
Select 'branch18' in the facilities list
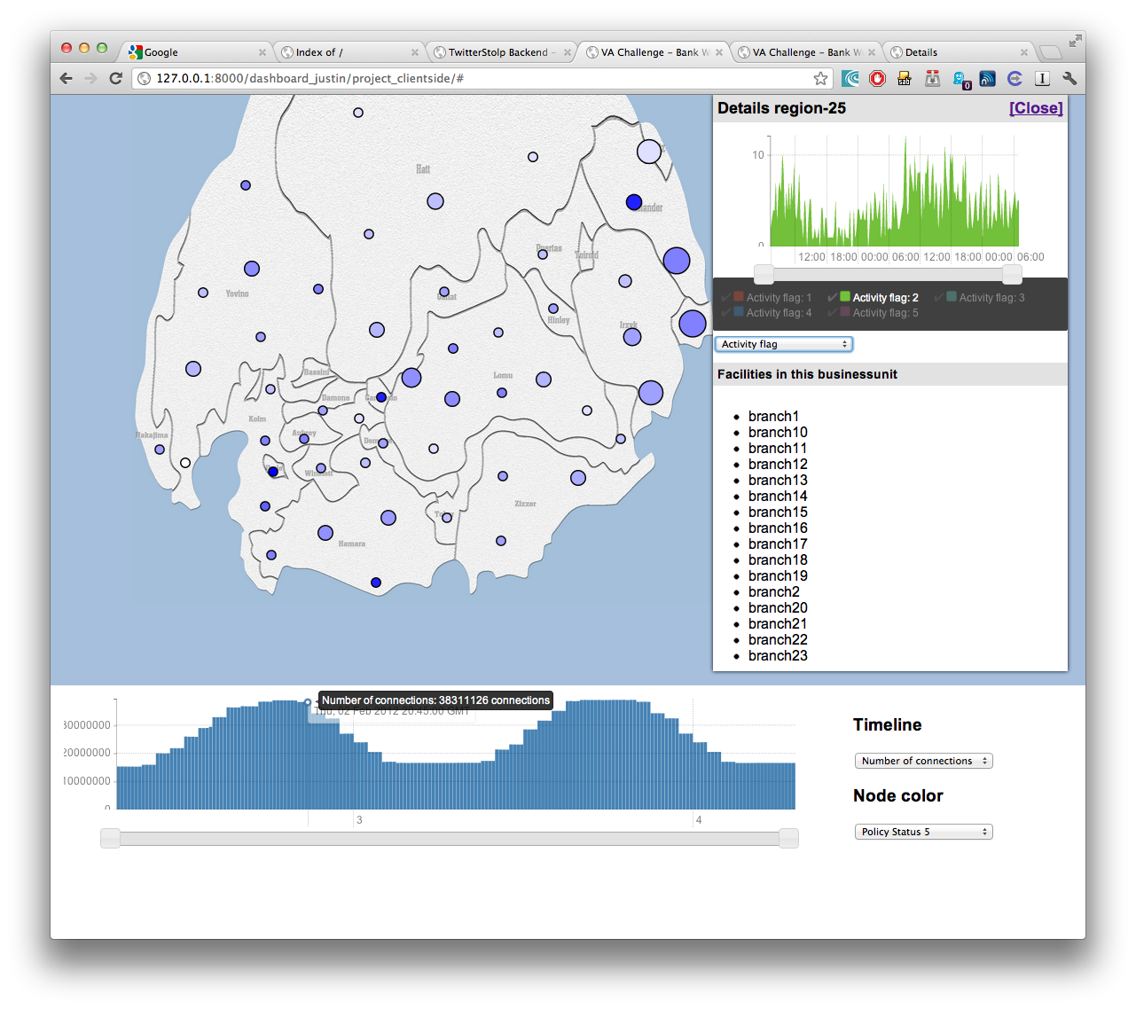click(778, 559)
